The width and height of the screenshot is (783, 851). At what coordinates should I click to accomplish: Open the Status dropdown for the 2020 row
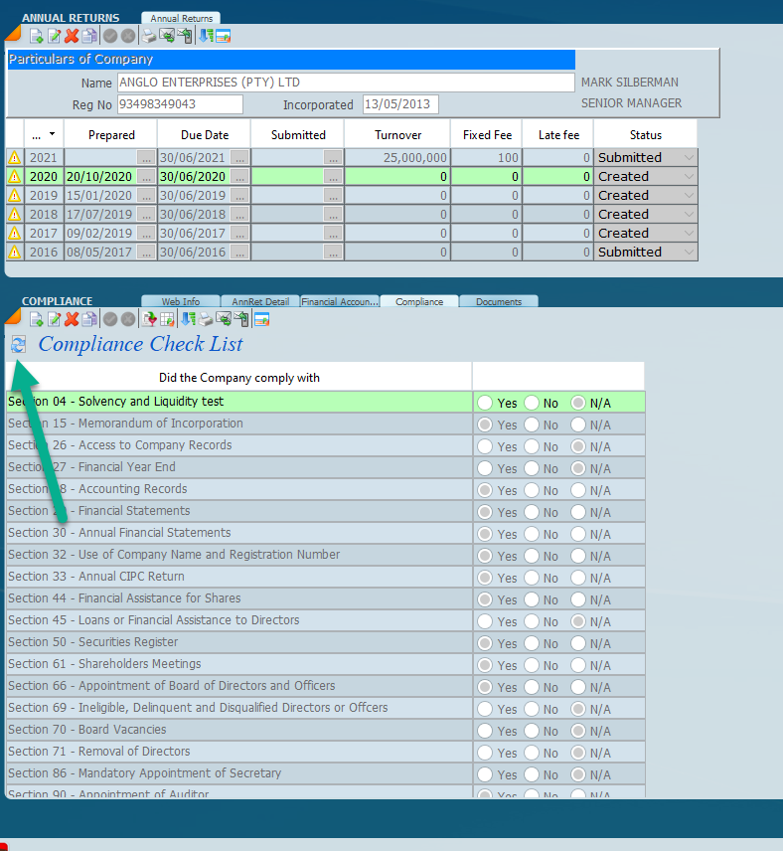(x=689, y=176)
